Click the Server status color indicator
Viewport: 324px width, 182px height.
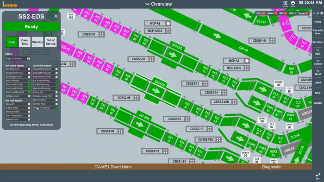coord(307,13)
